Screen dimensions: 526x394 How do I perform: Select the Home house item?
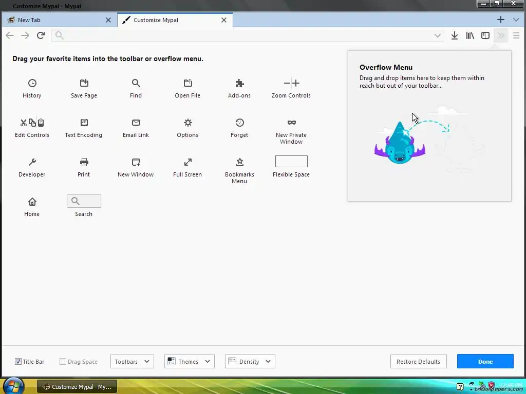32,207
